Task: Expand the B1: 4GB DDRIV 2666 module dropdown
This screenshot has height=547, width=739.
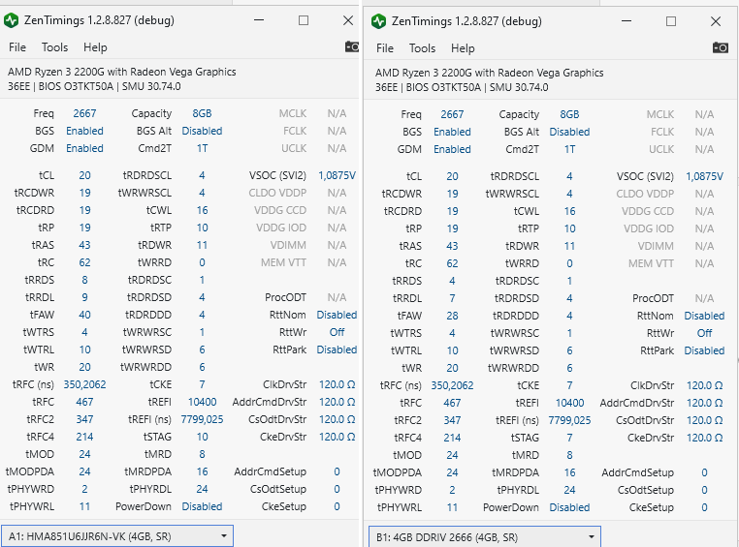Action: 485,536
